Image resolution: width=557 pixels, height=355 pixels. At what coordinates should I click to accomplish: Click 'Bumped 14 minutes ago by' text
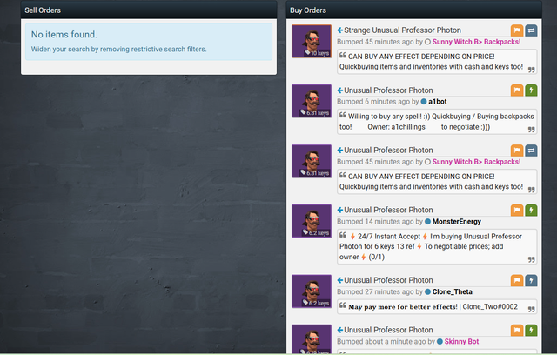pyautogui.click(x=379, y=222)
